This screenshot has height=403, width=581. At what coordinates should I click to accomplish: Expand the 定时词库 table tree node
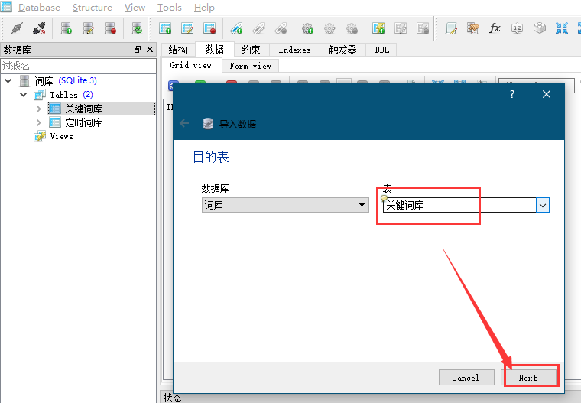(x=39, y=122)
